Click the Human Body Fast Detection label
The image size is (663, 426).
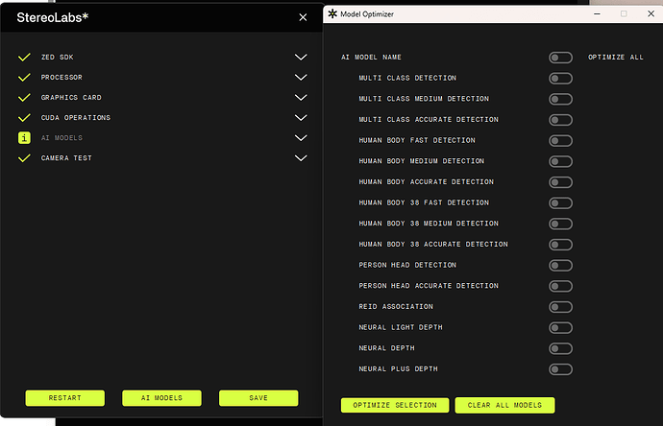tap(417, 140)
